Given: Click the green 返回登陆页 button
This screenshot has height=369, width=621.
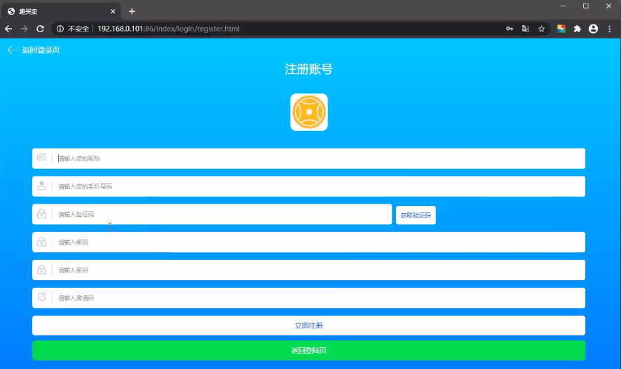Looking at the screenshot, I should tap(308, 350).
